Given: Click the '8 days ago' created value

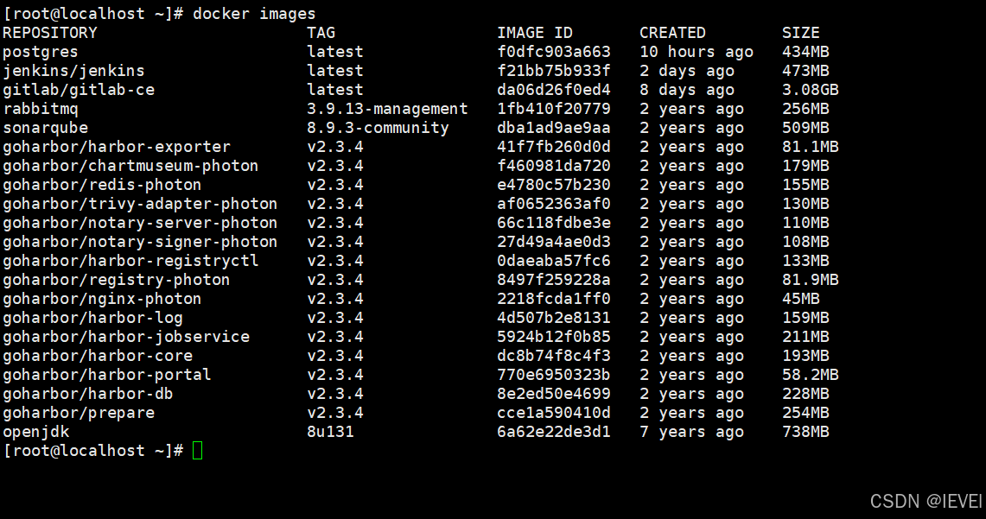Looking at the screenshot, I should [x=687, y=90].
